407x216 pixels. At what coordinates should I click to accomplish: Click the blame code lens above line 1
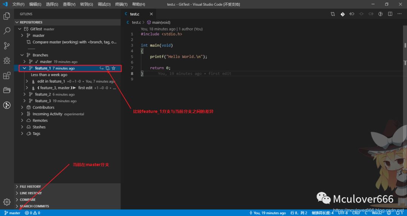pyautogui.click(x=171, y=29)
